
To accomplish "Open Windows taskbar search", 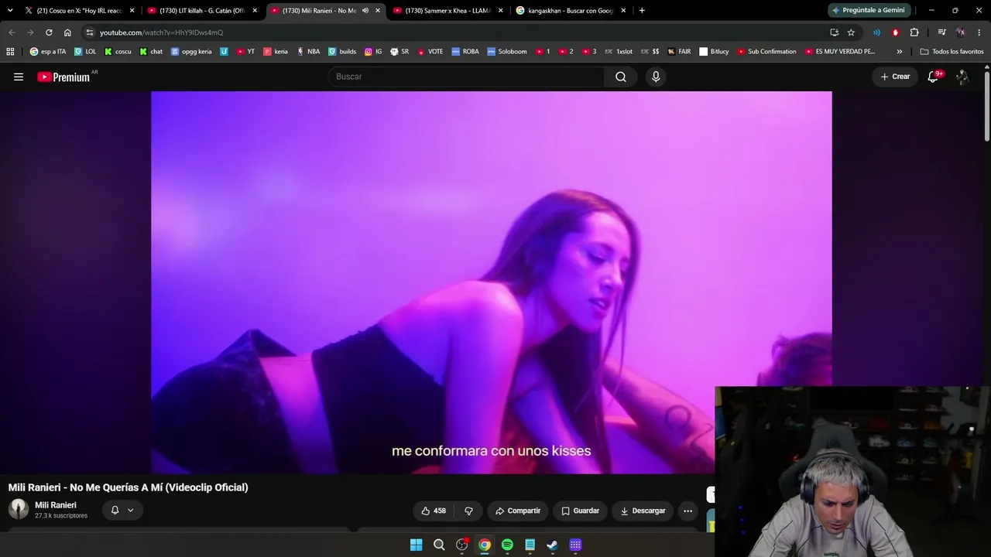I will pos(439,545).
